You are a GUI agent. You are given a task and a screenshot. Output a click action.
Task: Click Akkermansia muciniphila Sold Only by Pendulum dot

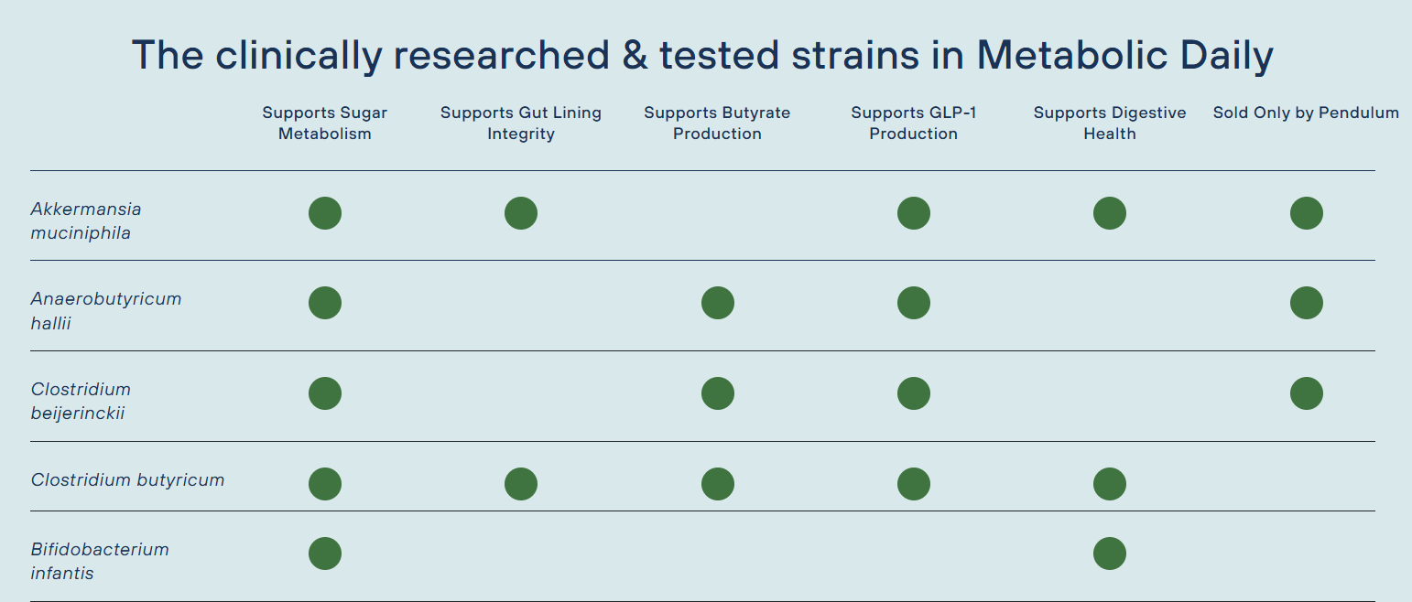[x=1306, y=213]
